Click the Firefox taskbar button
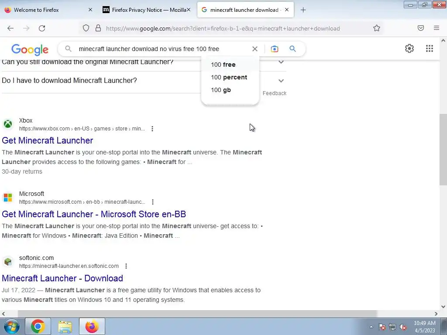447x335 pixels. pos(92,326)
